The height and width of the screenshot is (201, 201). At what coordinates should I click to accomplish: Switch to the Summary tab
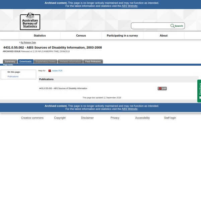10,62
